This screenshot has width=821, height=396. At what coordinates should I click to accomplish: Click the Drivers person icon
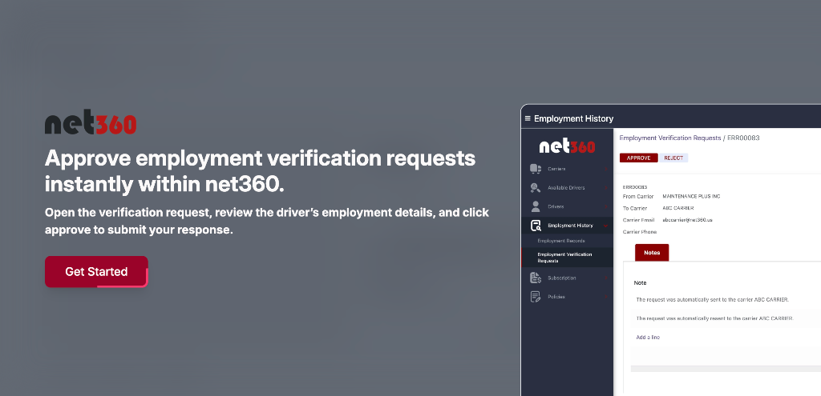coord(535,206)
